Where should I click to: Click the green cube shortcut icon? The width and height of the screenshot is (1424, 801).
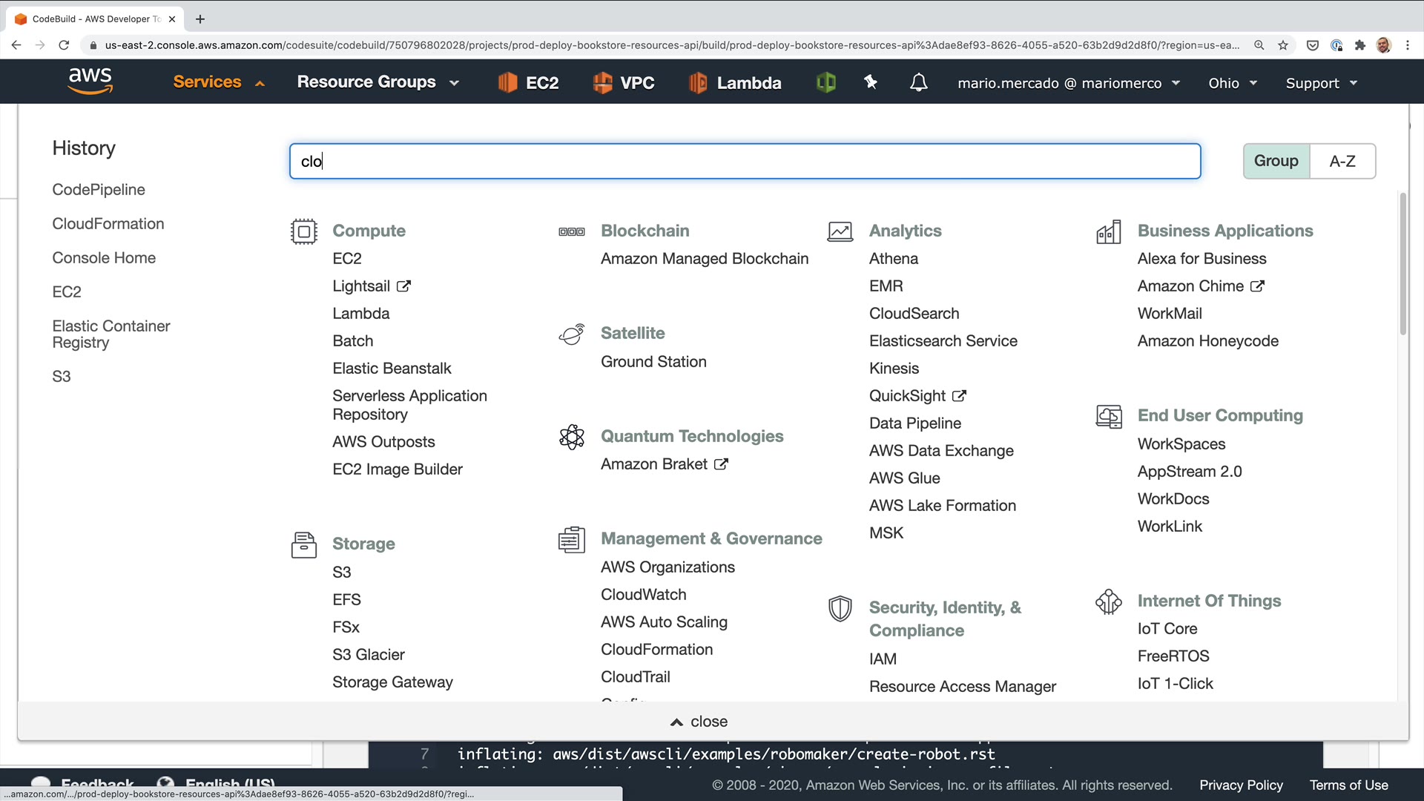825,82
